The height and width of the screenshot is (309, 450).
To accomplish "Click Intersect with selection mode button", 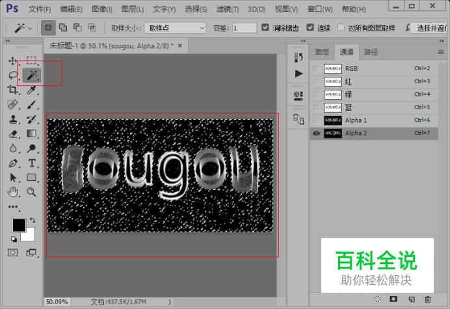I will (92, 28).
